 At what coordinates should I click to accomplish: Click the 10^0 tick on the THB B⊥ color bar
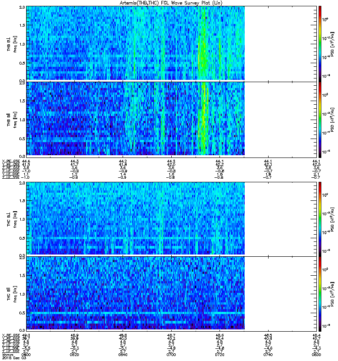(325, 19)
